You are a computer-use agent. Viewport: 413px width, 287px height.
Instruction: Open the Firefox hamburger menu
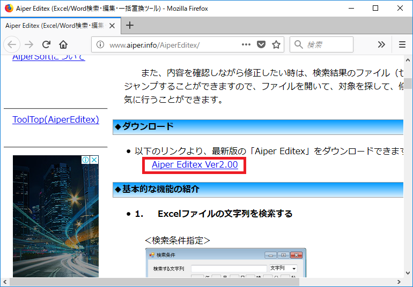pyautogui.click(x=402, y=44)
